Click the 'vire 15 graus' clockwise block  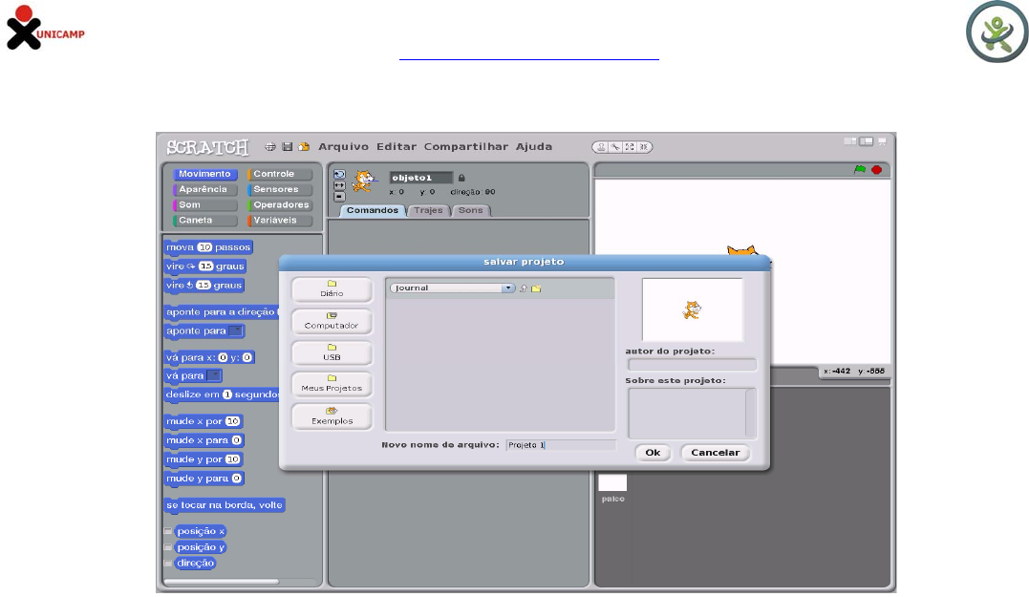(x=204, y=267)
